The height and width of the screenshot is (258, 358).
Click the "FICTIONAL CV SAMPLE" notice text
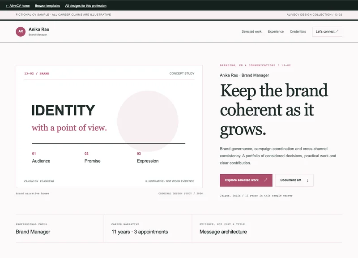tap(63, 15)
